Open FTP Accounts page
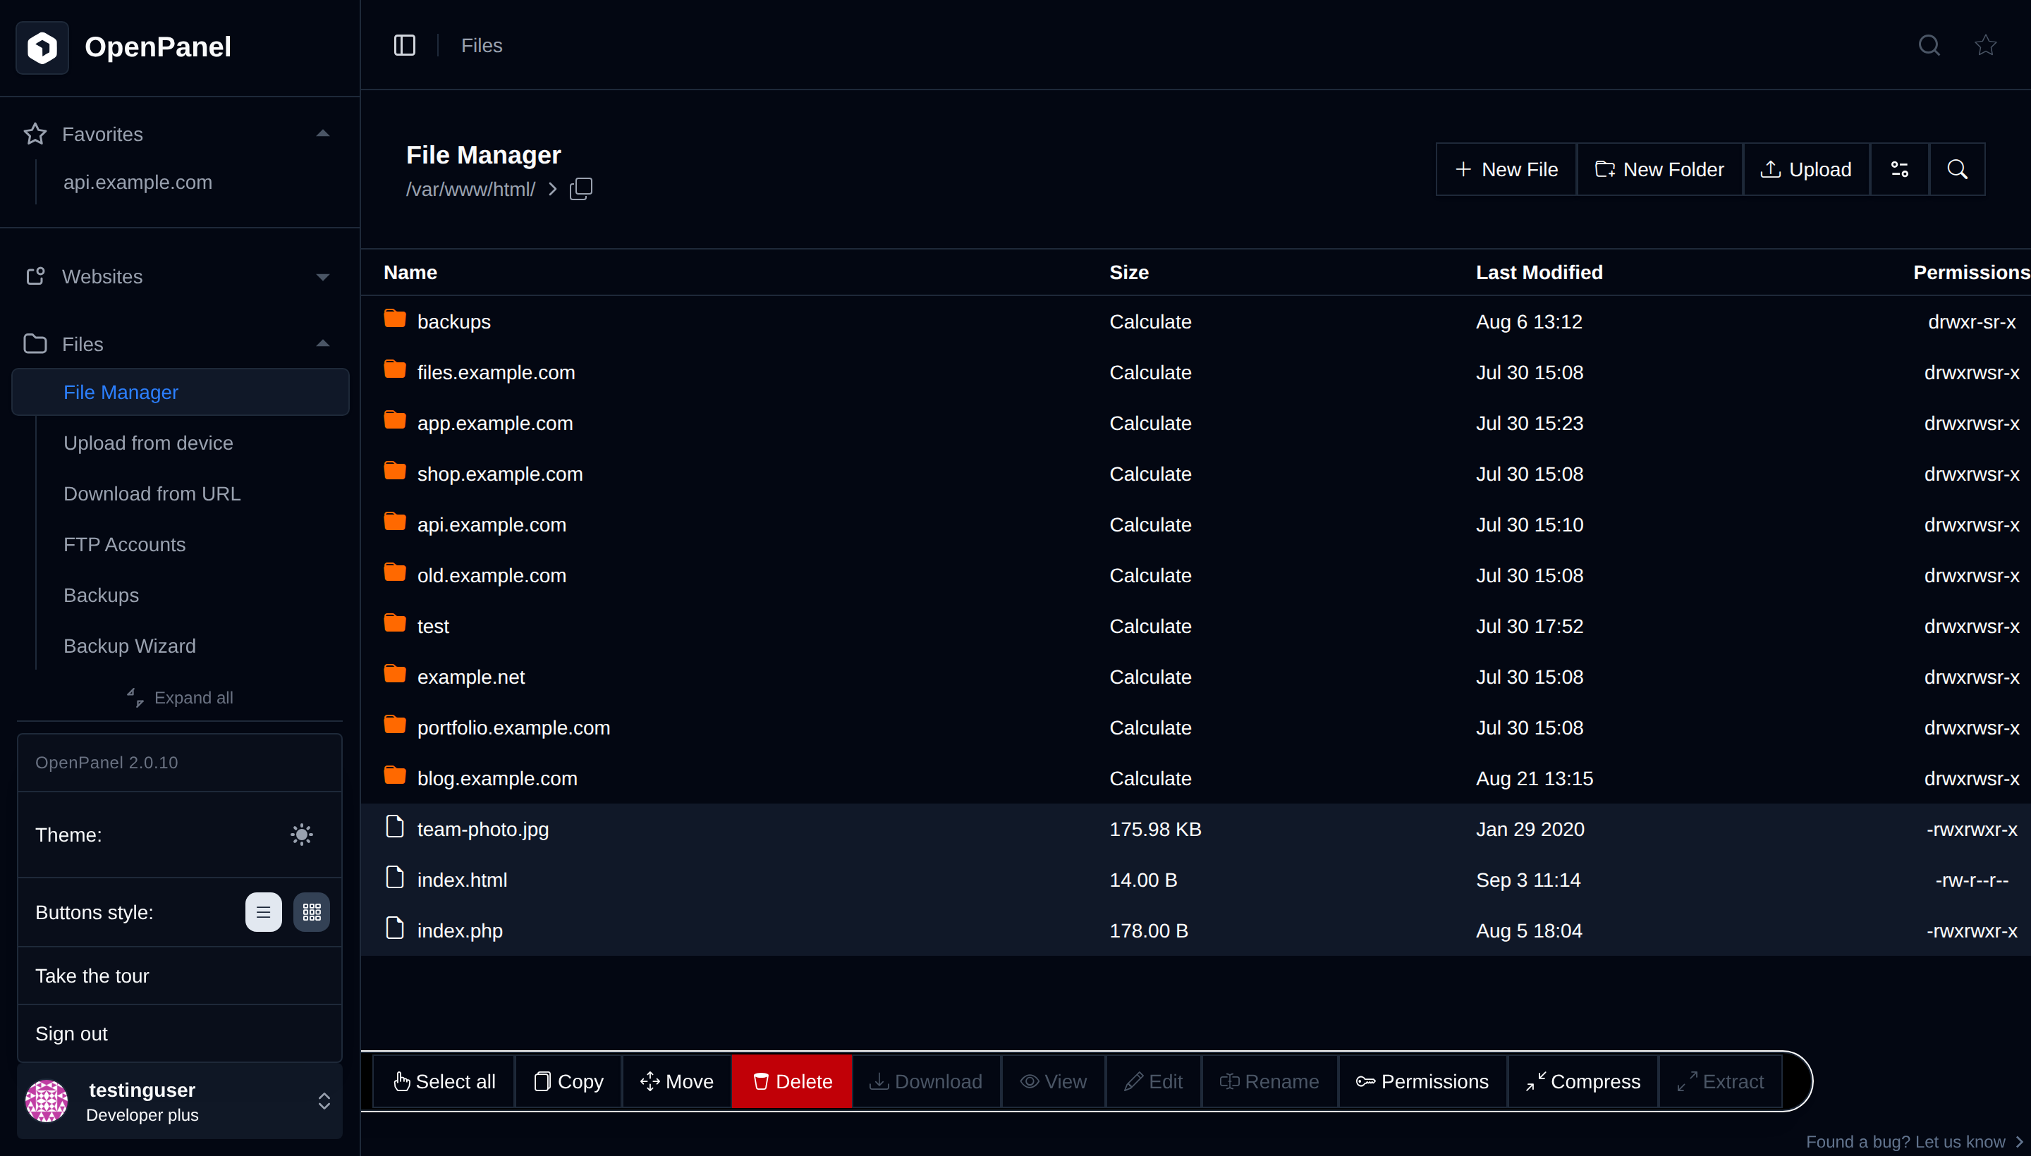 tap(125, 545)
